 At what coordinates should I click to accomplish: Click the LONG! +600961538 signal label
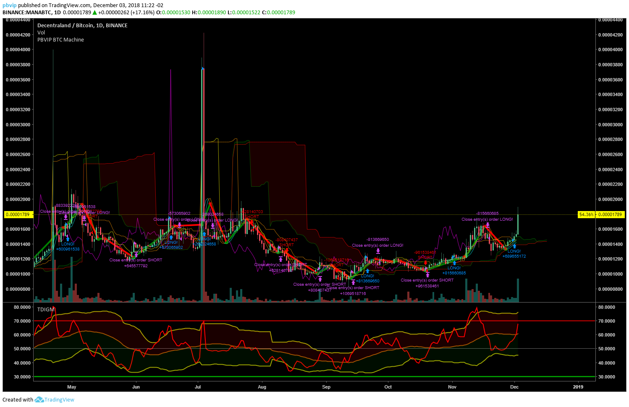[x=68, y=247]
